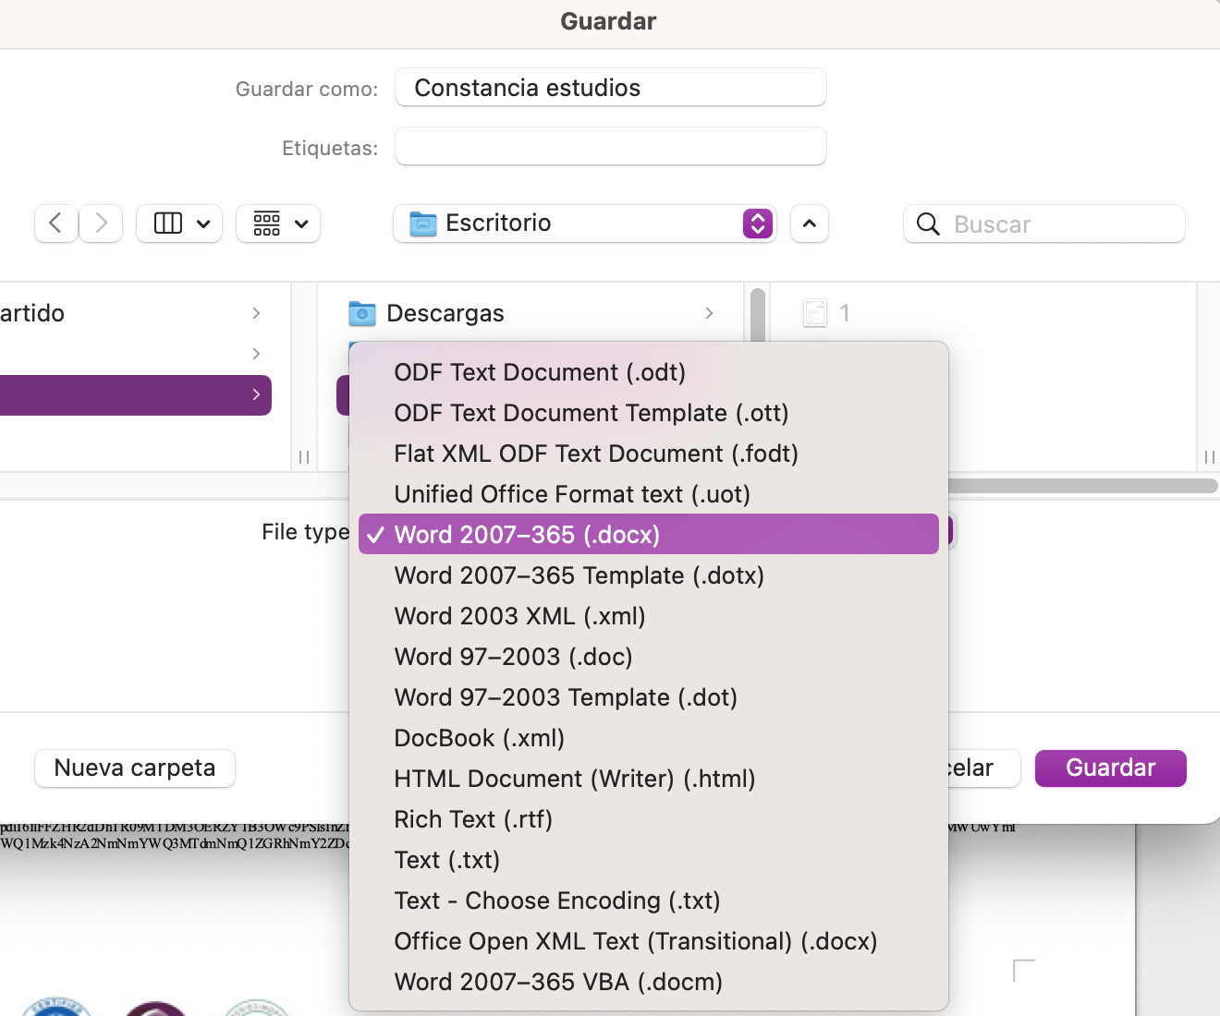Select the Descargas folder

click(531, 313)
